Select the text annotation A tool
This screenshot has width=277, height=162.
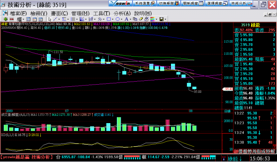pyautogui.click(x=126, y=19)
